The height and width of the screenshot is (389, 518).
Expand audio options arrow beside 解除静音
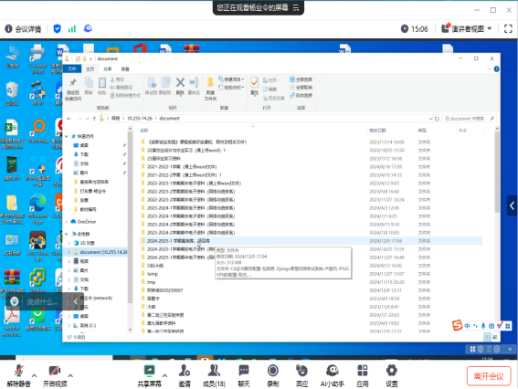(x=35, y=375)
